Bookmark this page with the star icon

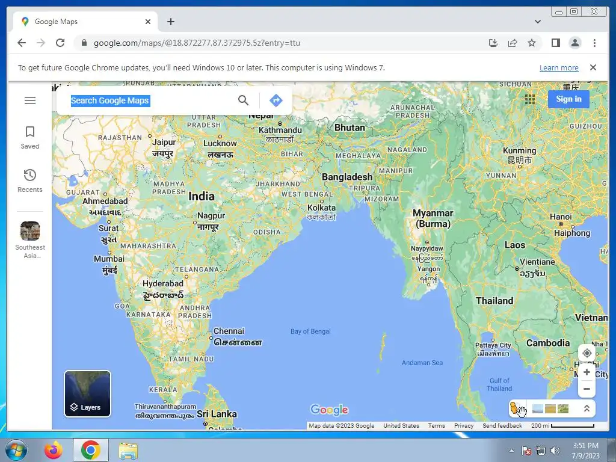[532, 43]
